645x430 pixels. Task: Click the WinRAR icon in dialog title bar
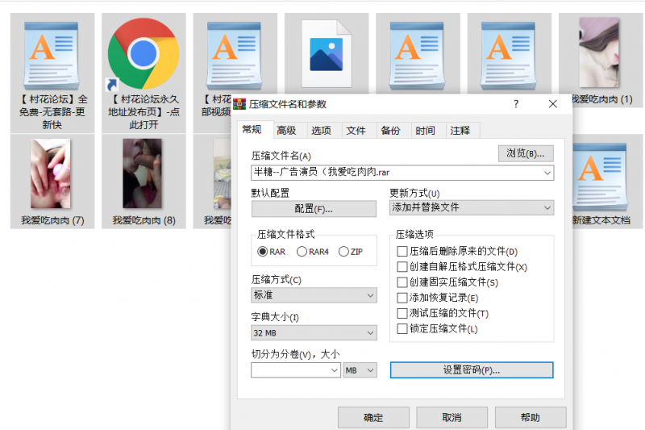[x=239, y=104]
